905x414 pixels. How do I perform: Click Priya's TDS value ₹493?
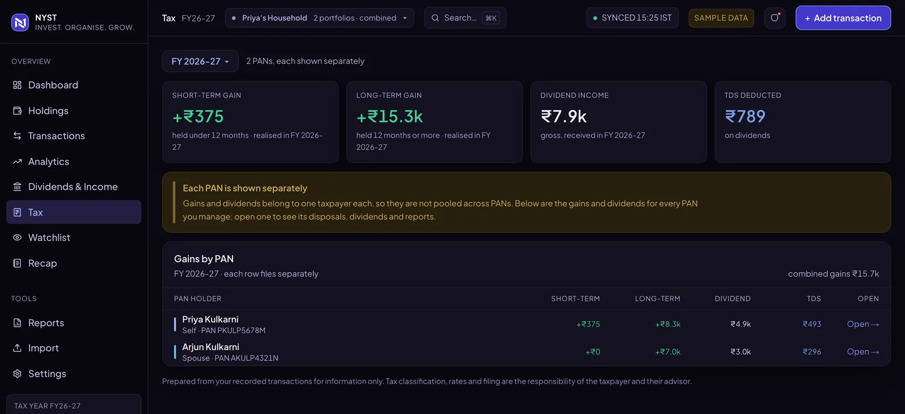812,324
